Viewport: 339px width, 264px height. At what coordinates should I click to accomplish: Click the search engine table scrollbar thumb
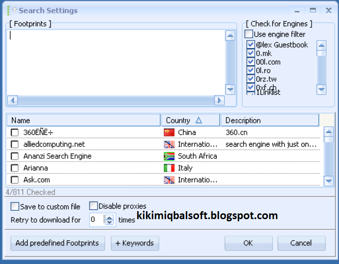click(328, 139)
